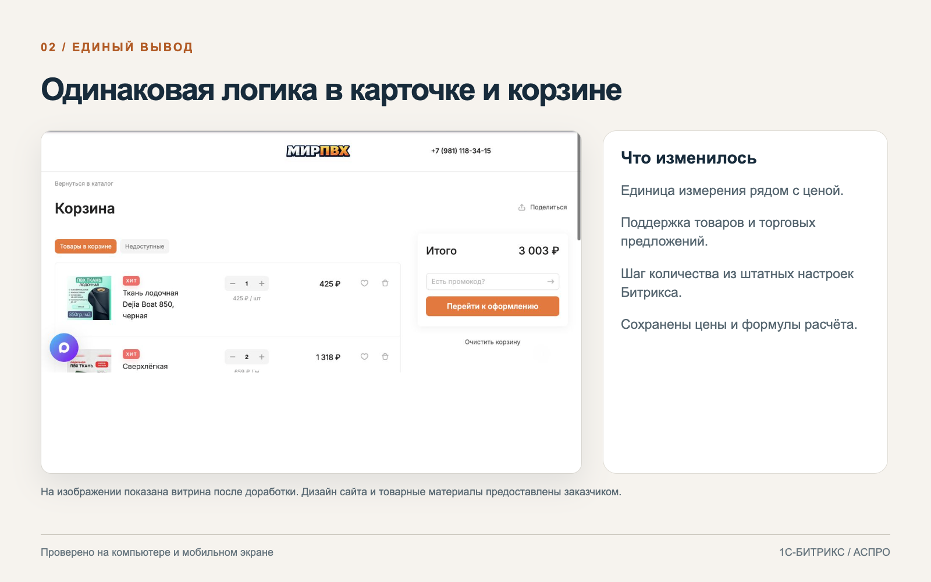The width and height of the screenshot is (931, 582).
Task: Click the Что изменилось heading
Action: [688, 158]
